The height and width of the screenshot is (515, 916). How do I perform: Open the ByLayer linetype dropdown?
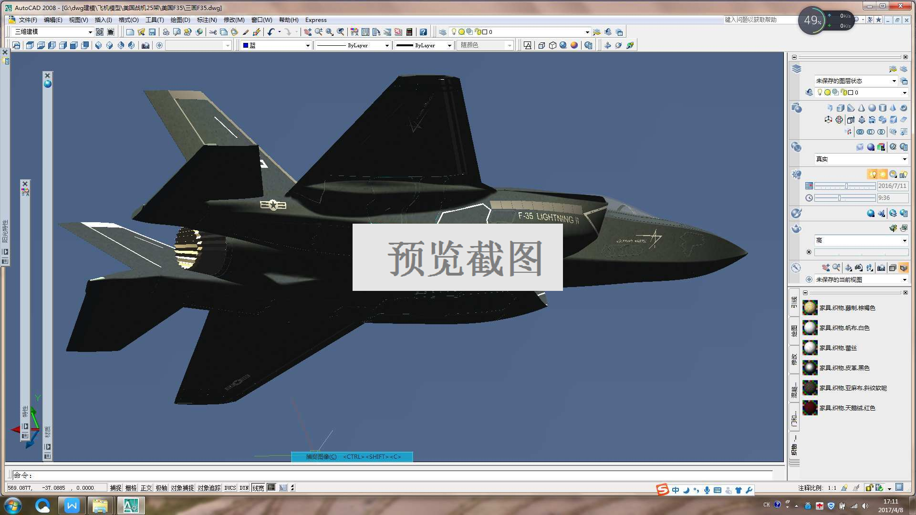pos(353,45)
